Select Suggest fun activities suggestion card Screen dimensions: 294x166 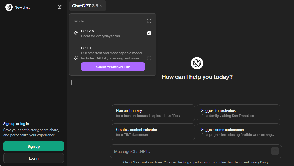239,113
